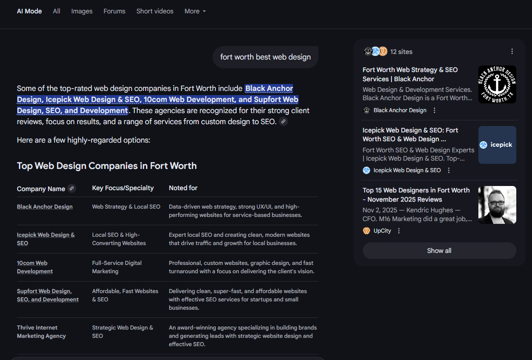
Task: Open the More navigation dropdown
Action: (195, 11)
